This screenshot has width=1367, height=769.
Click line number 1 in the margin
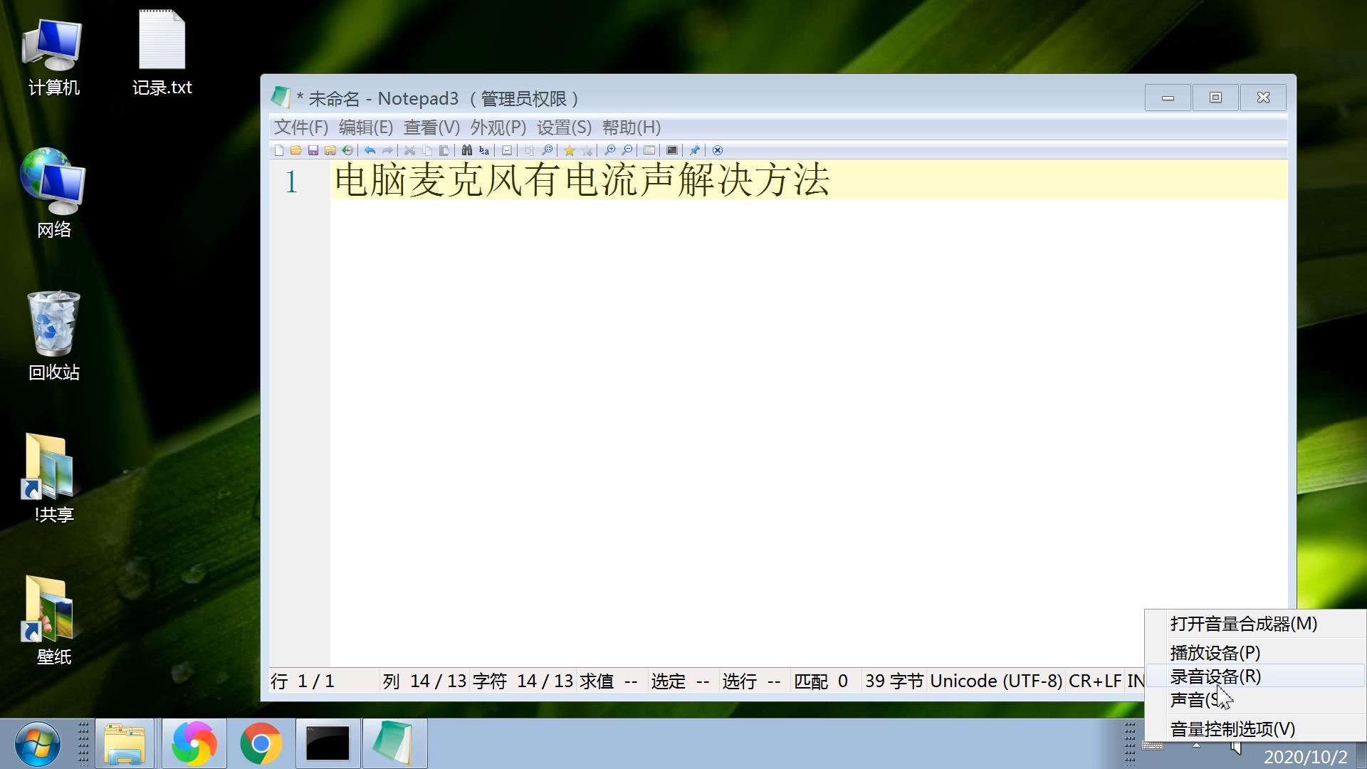[x=291, y=182]
